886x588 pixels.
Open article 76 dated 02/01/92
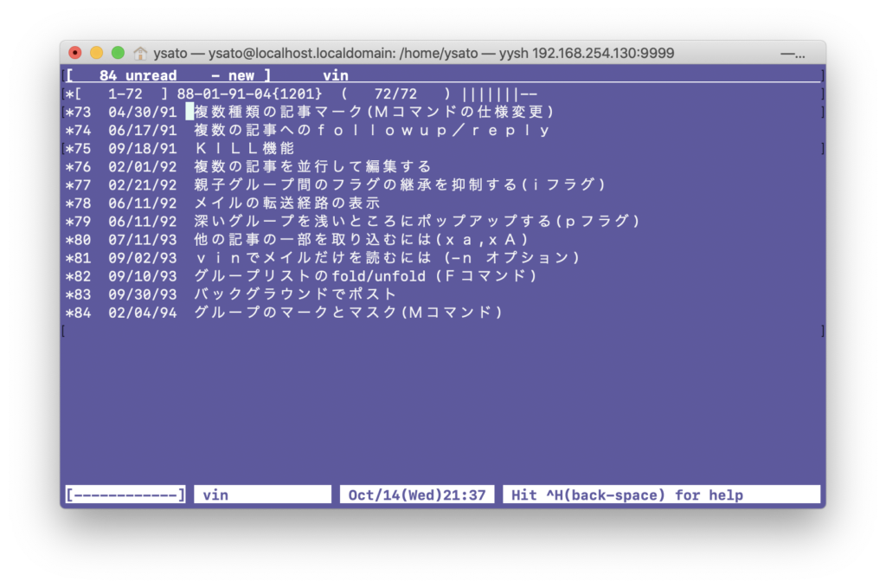312,166
